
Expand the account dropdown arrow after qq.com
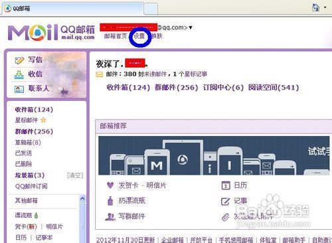click(x=191, y=28)
